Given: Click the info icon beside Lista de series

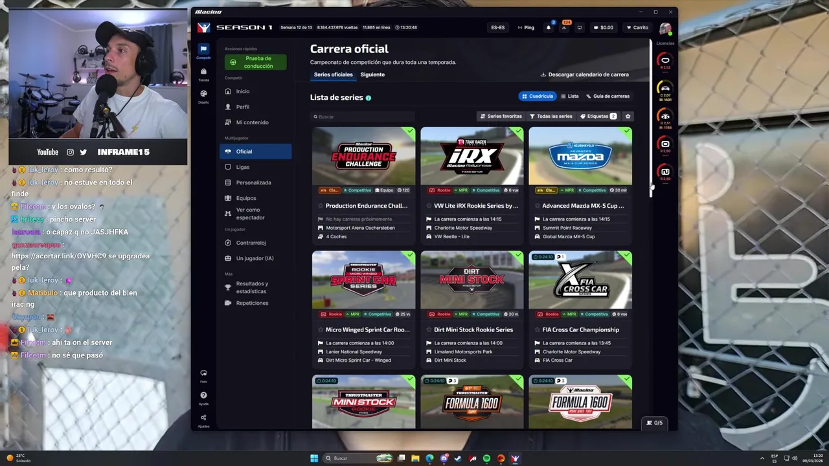Looking at the screenshot, I should pyautogui.click(x=369, y=98).
